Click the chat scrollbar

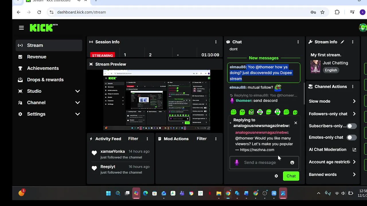304,94
